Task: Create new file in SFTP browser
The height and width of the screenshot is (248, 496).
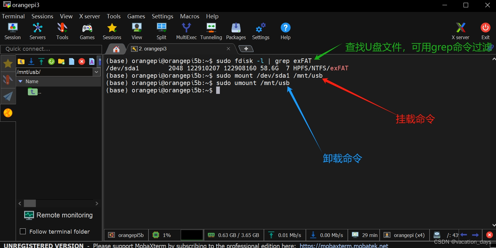Action: click(x=72, y=61)
